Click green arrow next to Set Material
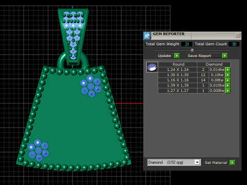 [x=232, y=162]
